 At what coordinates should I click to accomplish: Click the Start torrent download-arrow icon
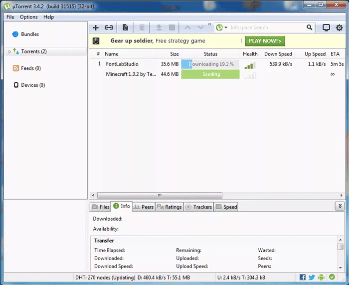pyautogui.click(x=159, y=27)
